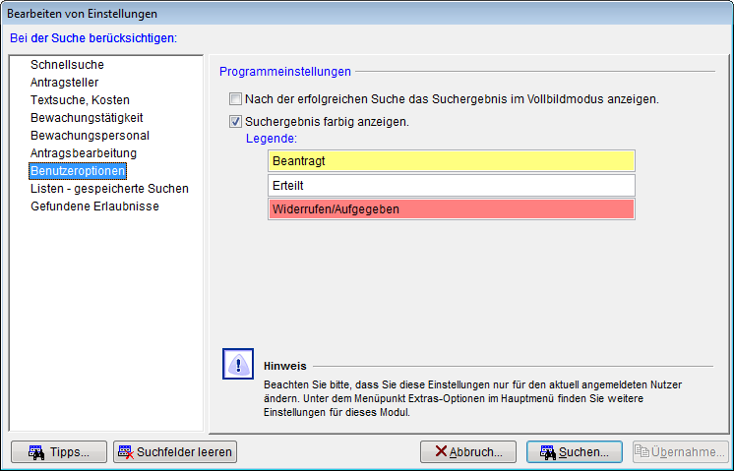Show Gefundene Erlaubnisse section

point(94,206)
